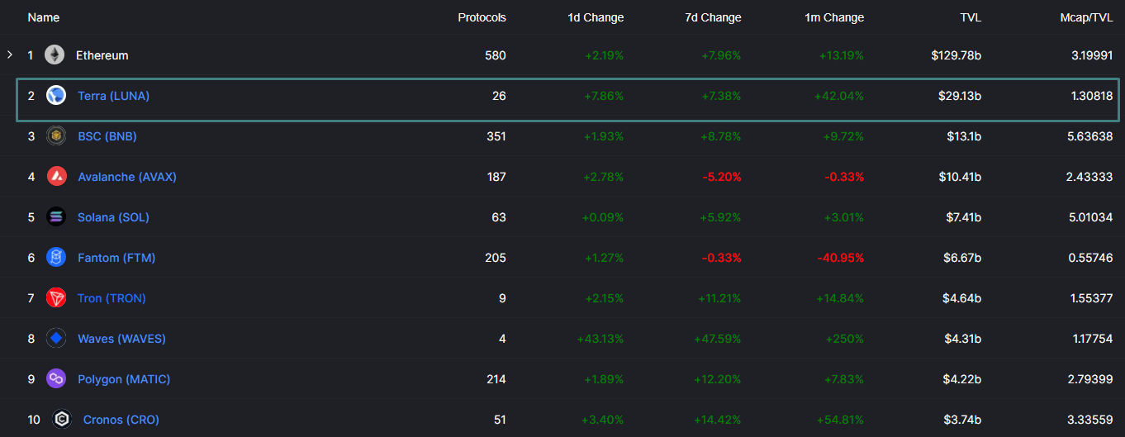Image resolution: width=1125 pixels, height=437 pixels.
Task: Click BSC TVL value $13.1b
Action: coord(964,136)
